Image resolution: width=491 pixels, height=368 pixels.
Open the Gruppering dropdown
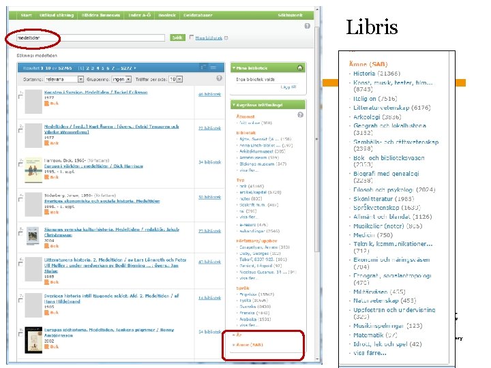tap(121, 79)
